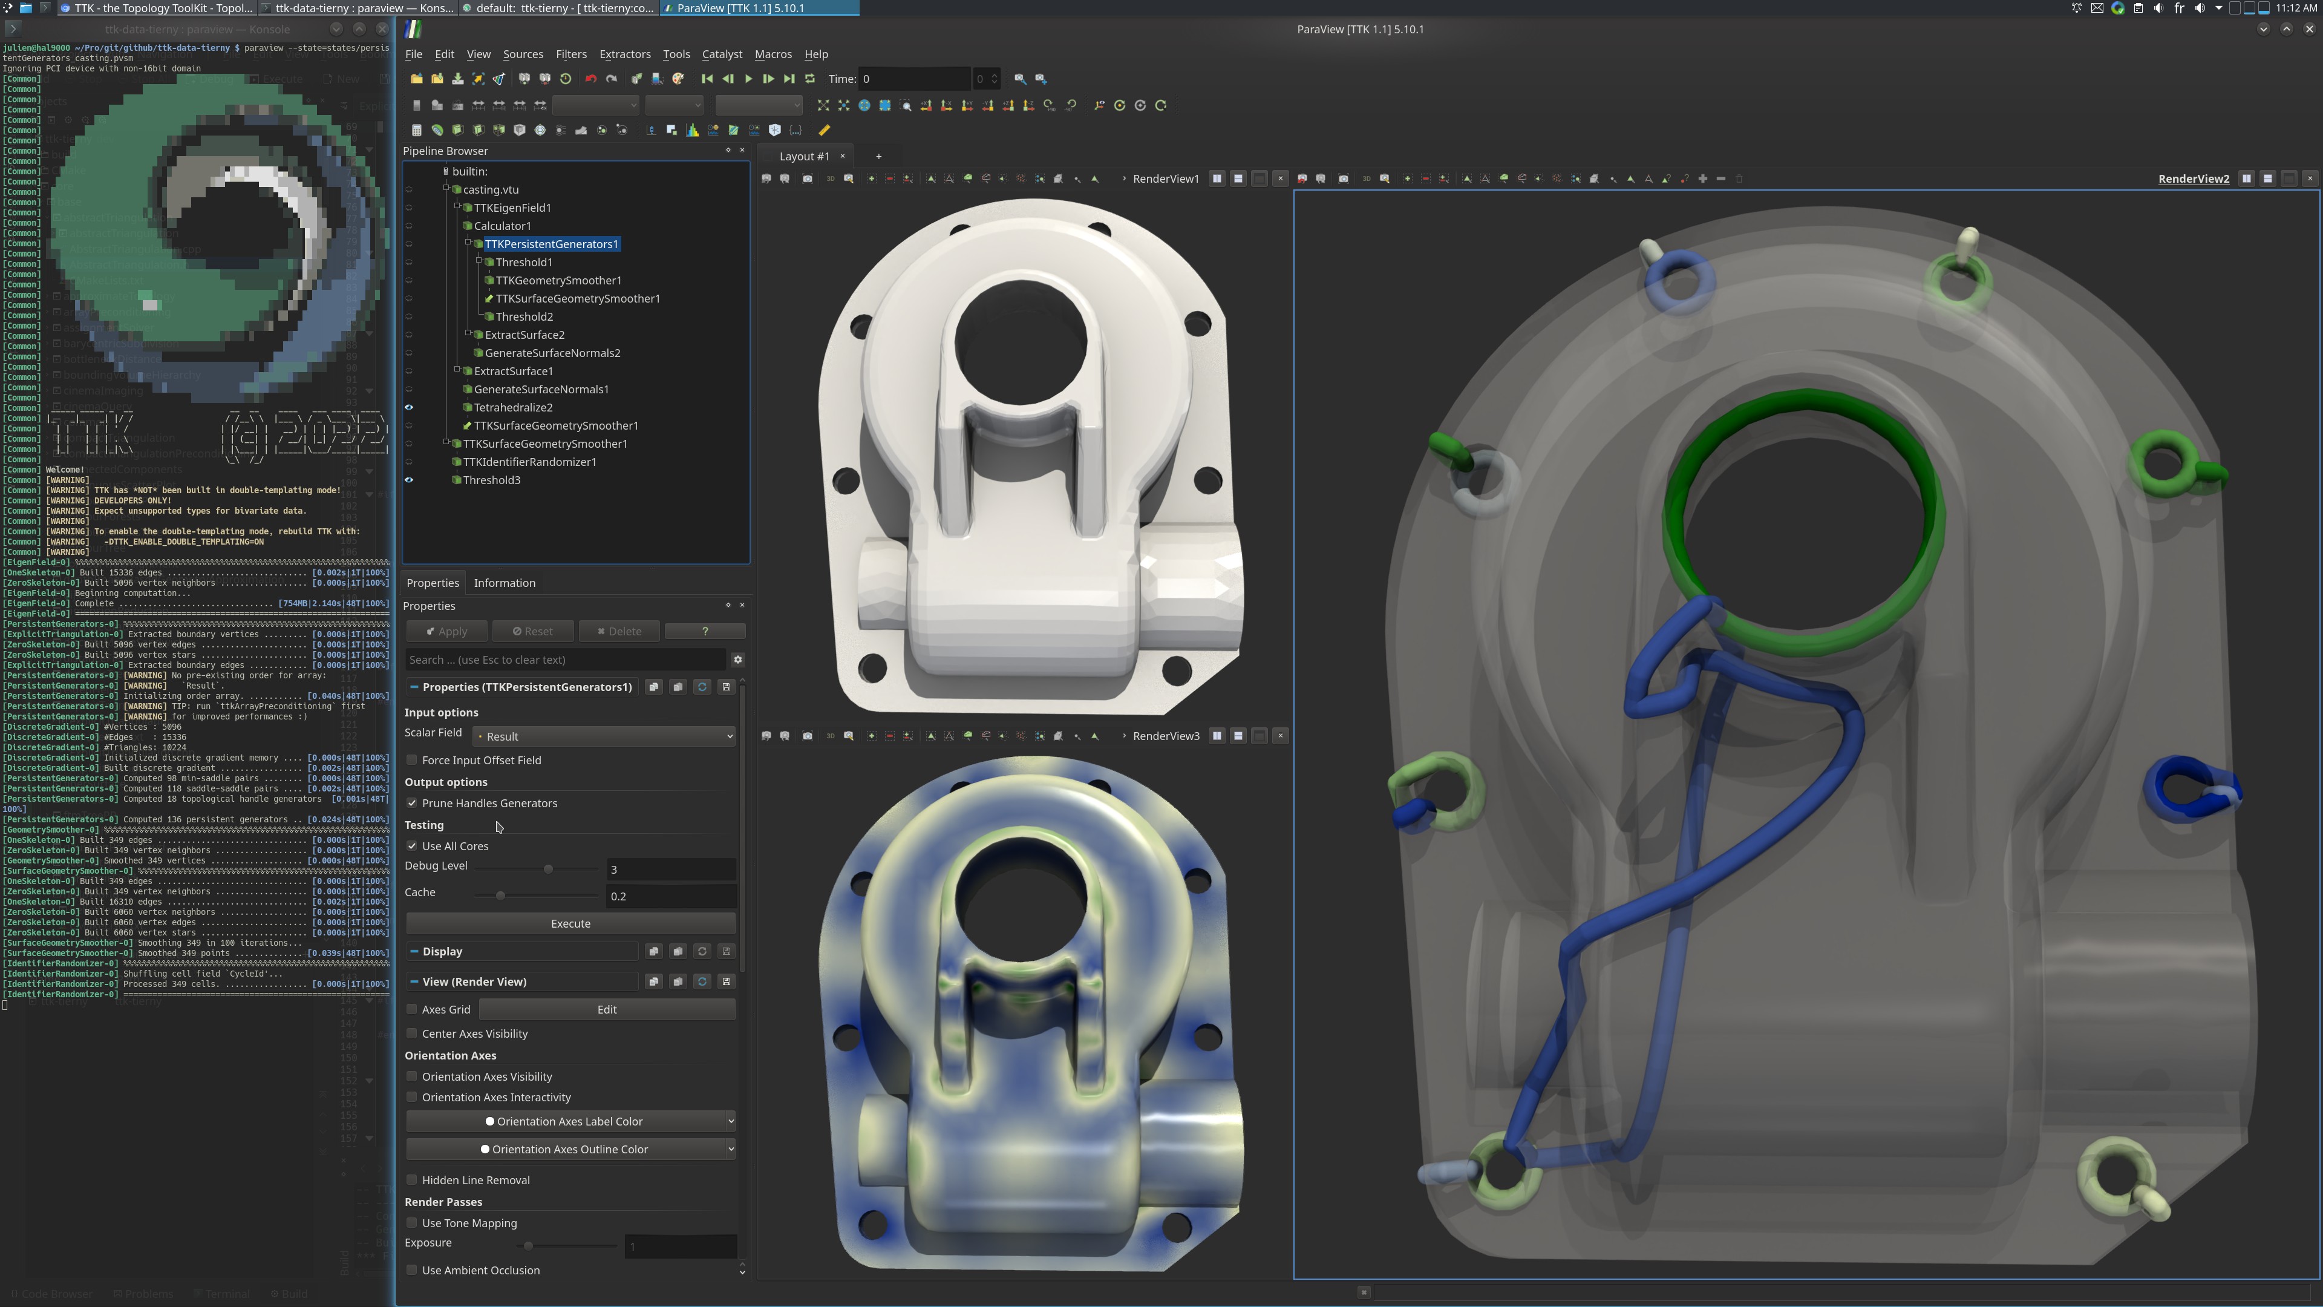
Task: Click the Rotate 90 degrees clockwise icon
Action: tap(1049, 105)
